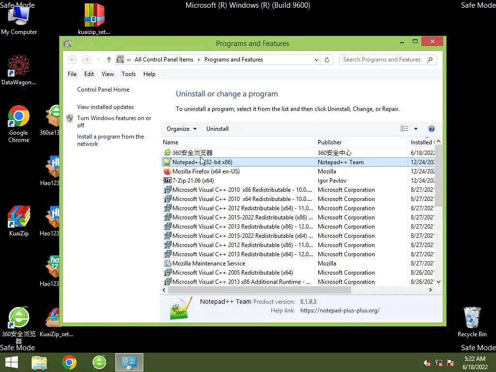Open DataWagon desktop shortcut
This screenshot has height=372, width=496.
click(x=19, y=70)
